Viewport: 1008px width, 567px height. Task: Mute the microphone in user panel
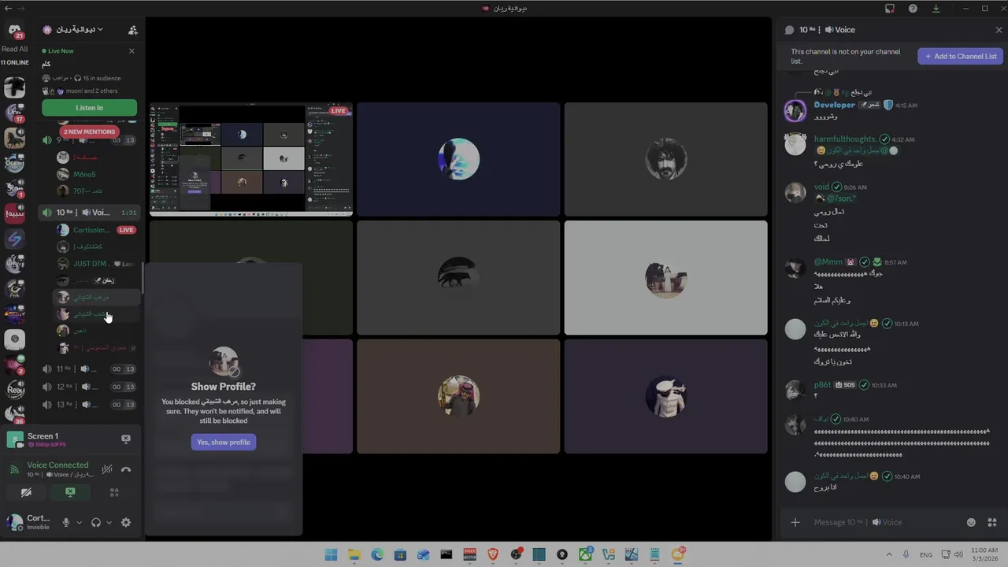(x=66, y=522)
